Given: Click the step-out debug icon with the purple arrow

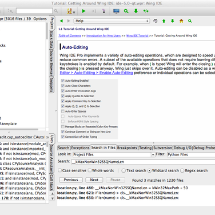Looking at the screenshot, I should [x=103, y=11].
